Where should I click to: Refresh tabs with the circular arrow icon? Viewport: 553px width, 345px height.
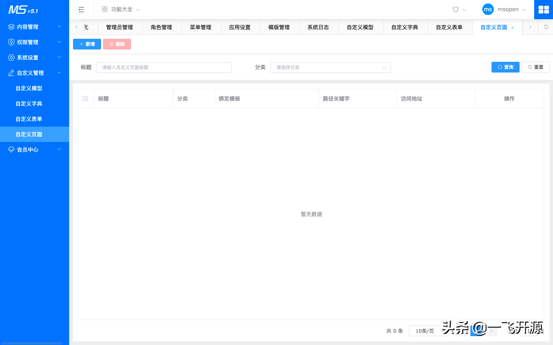click(546, 27)
